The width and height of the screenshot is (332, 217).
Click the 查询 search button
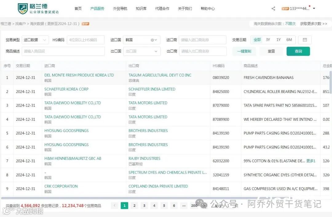[298, 51]
